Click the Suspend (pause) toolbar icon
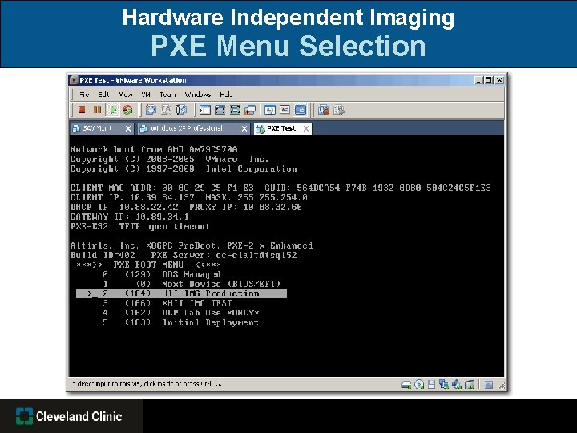 pos(97,110)
